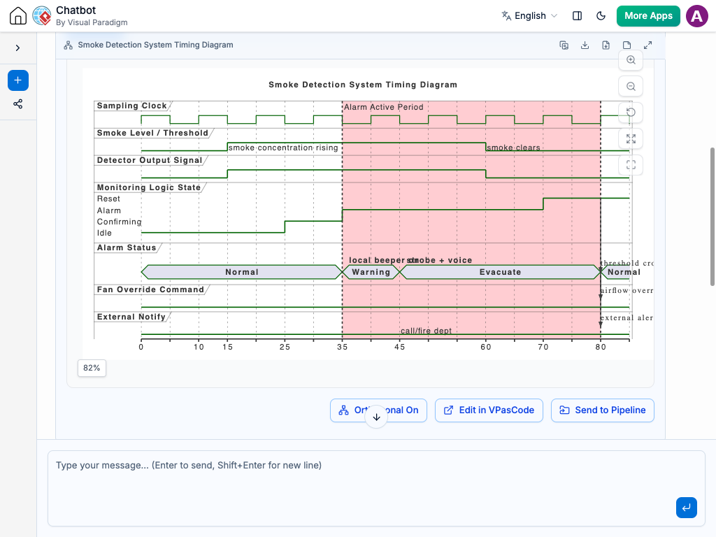Click the Reset state label
The image size is (716, 537).
coord(108,199)
